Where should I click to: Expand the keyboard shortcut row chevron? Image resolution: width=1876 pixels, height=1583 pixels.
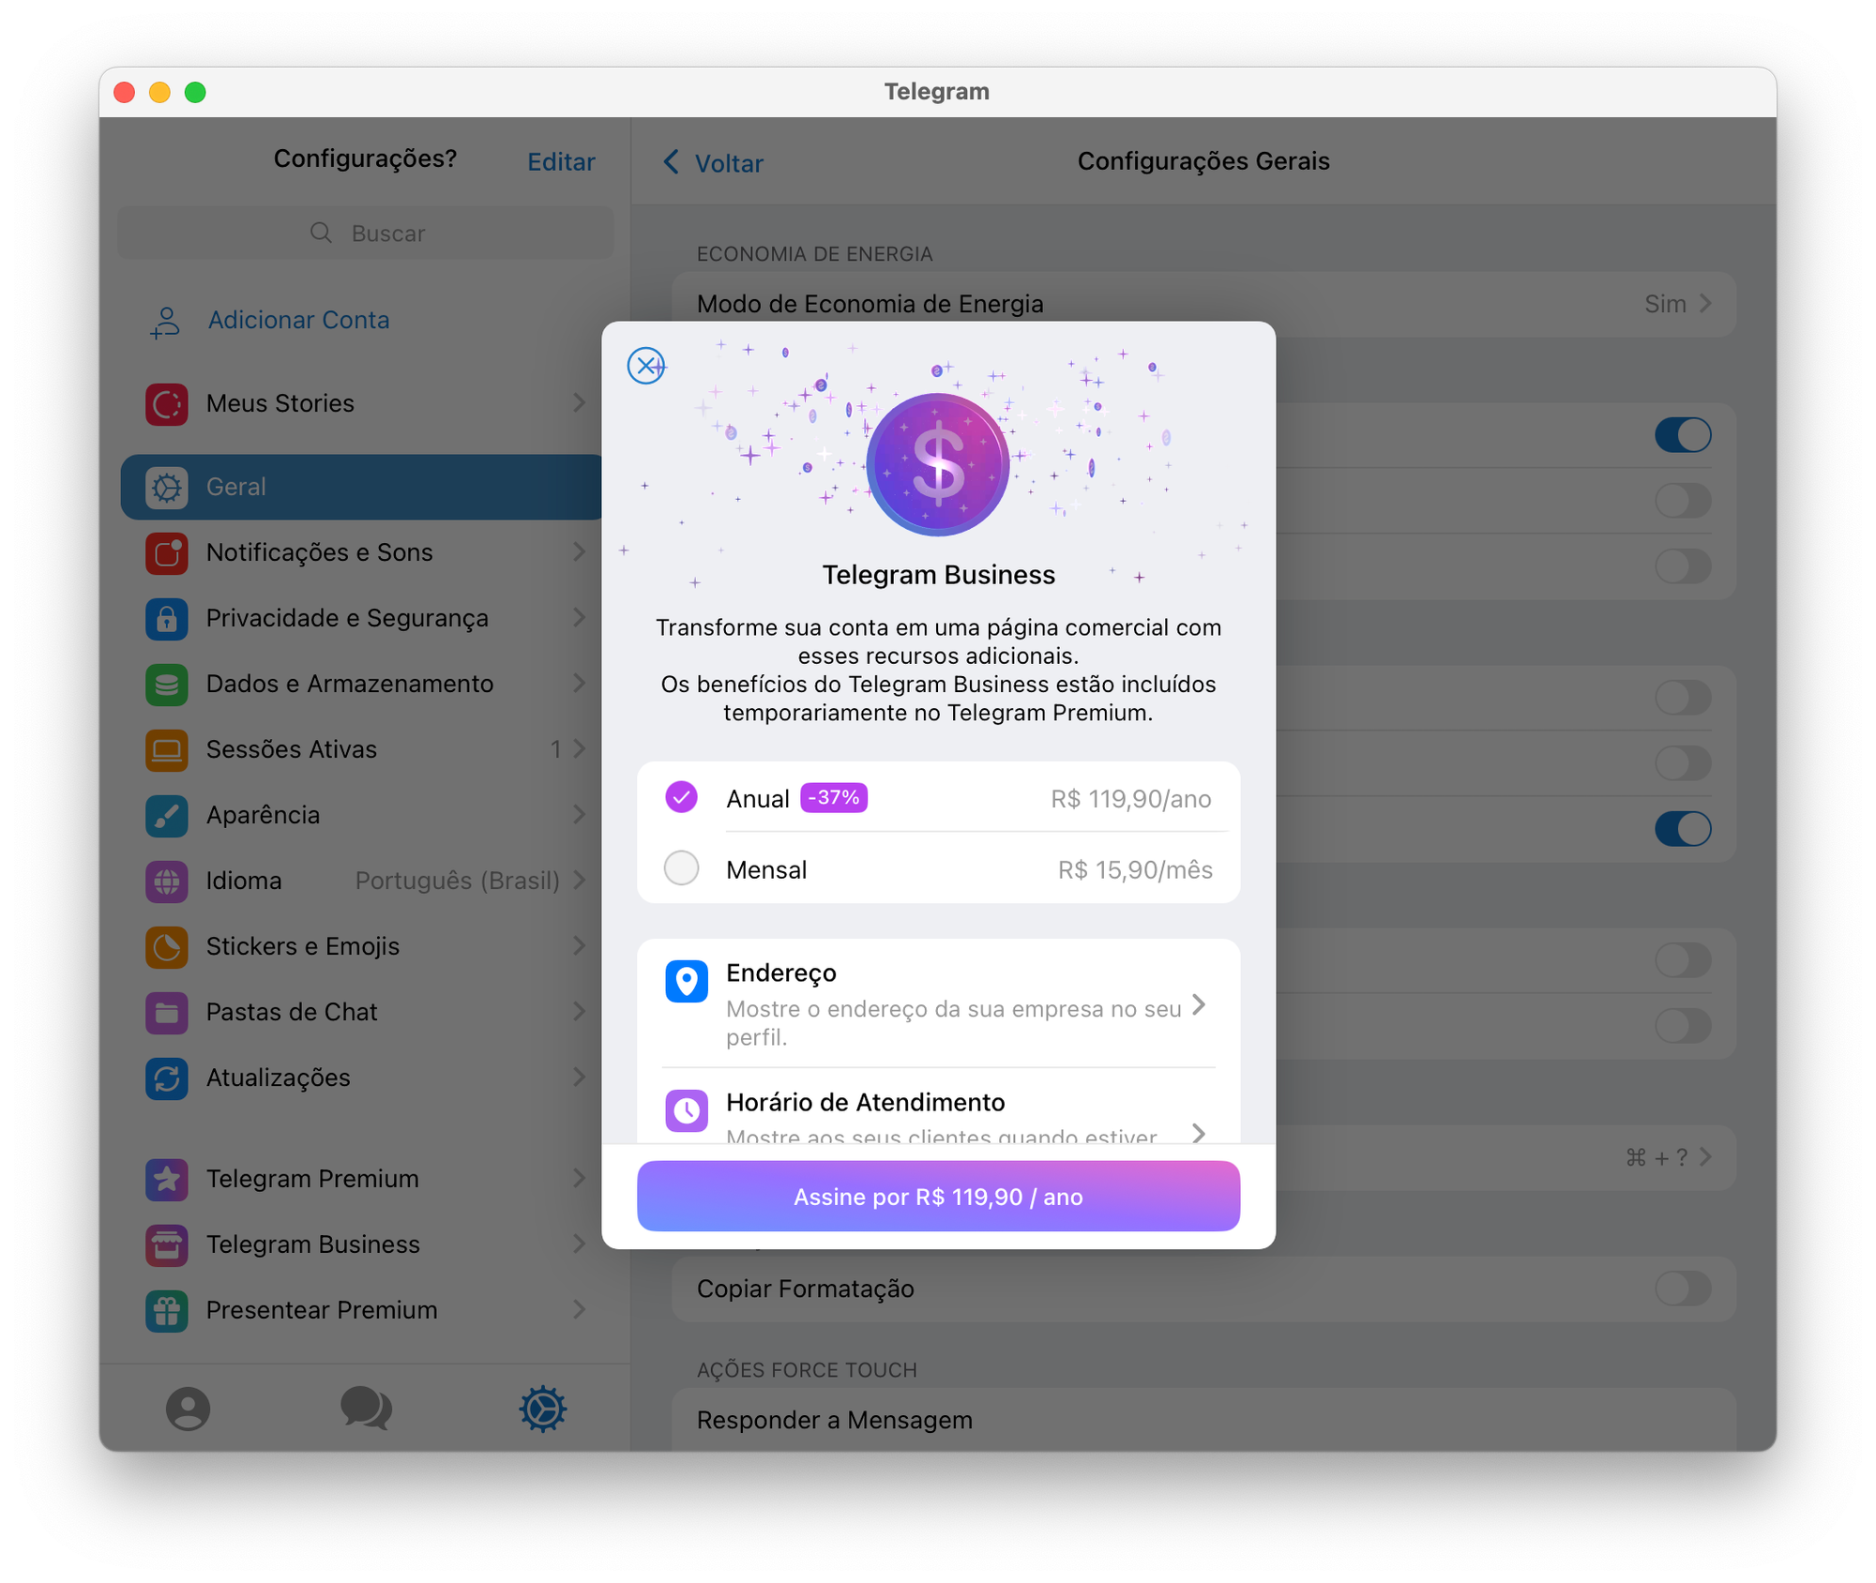[1706, 1157]
